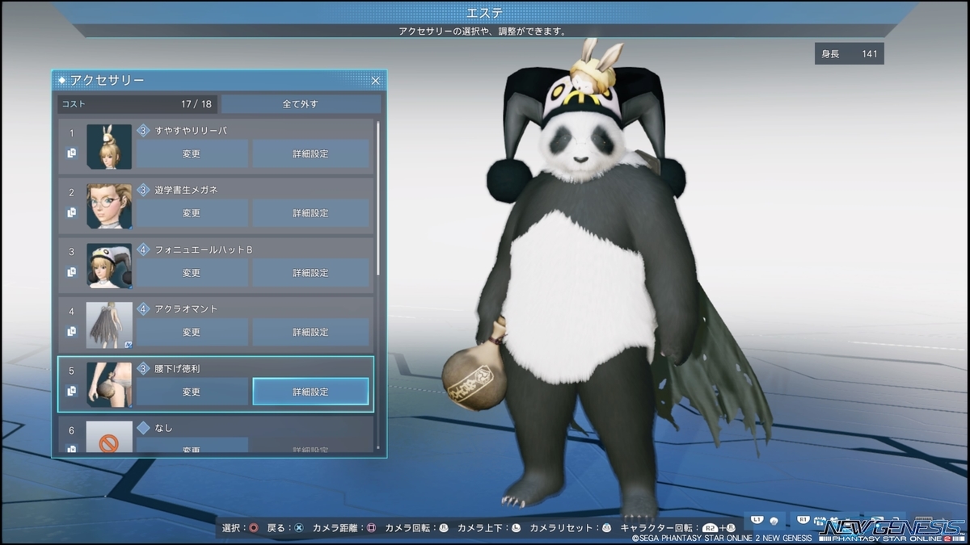This screenshot has width=970, height=545.
Task: Click the 腰下げ徳利 accessory name
Action: coord(178,368)
